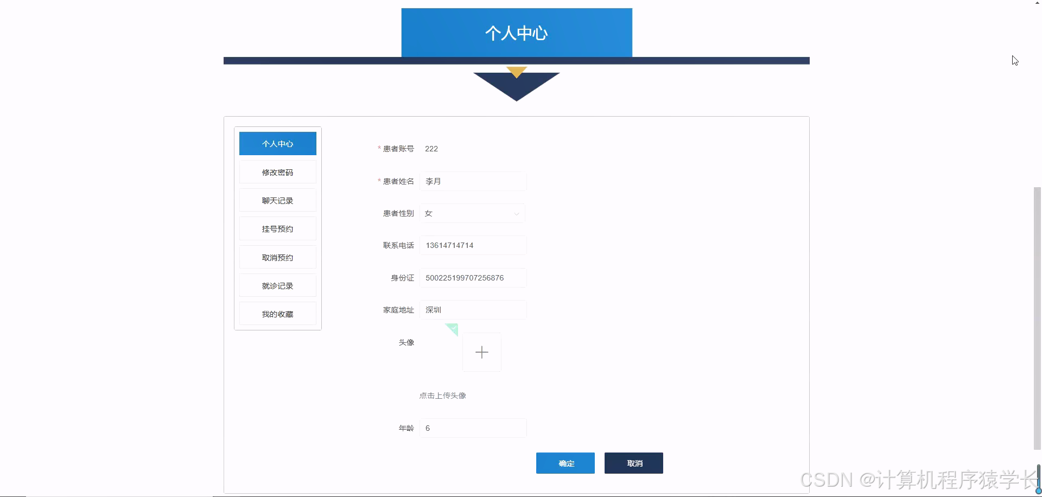Click the dropdown chevron beside 女

[x=516, y=213]
